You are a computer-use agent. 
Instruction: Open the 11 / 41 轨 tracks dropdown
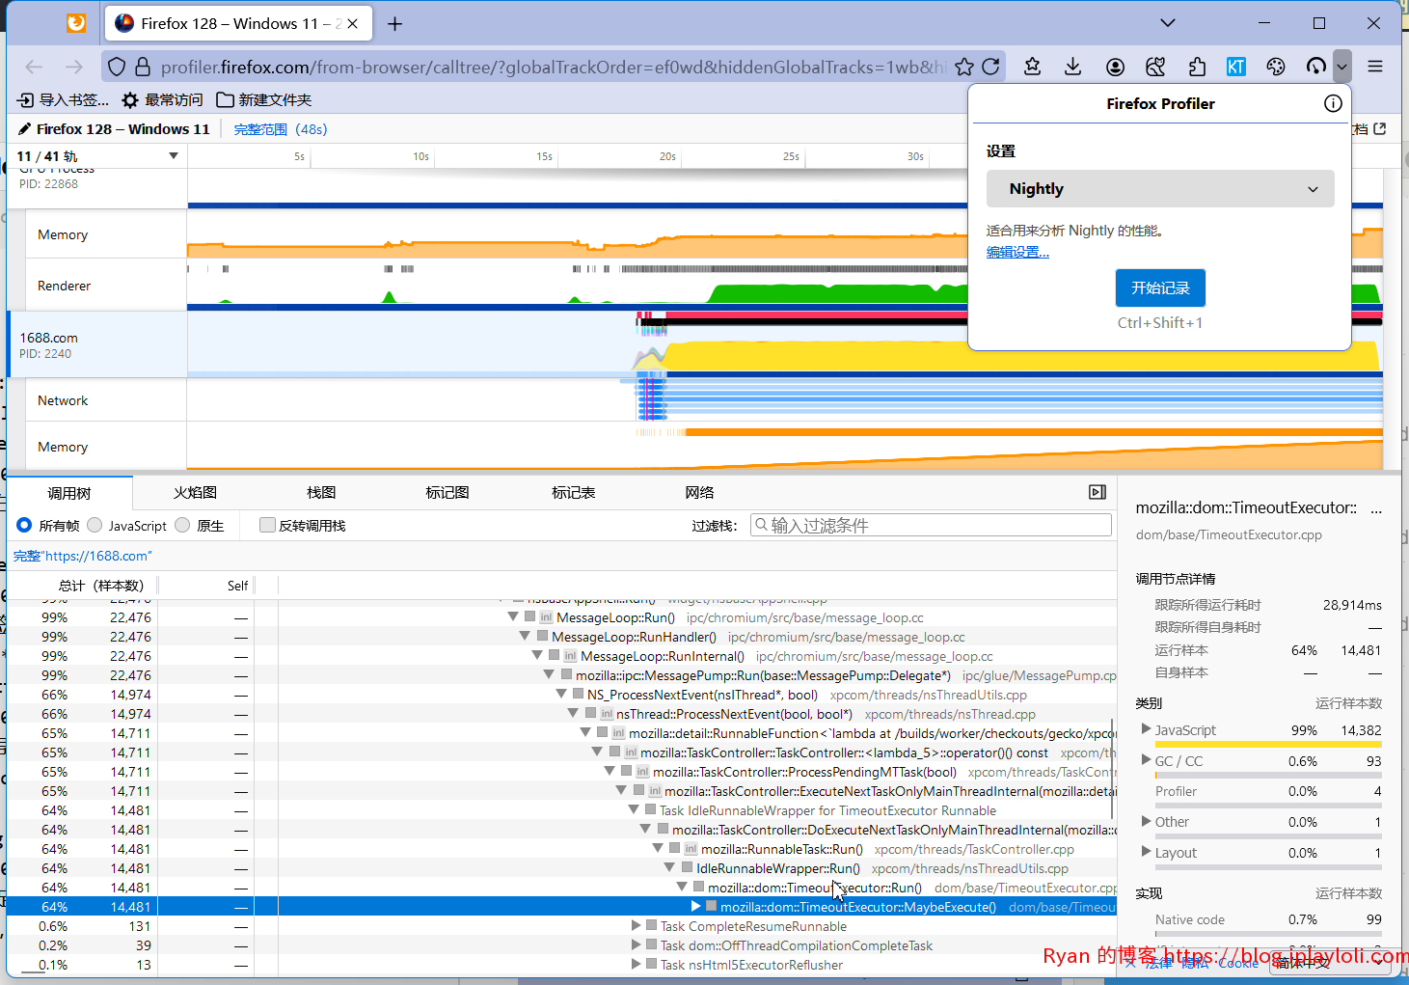click(97, 155)
